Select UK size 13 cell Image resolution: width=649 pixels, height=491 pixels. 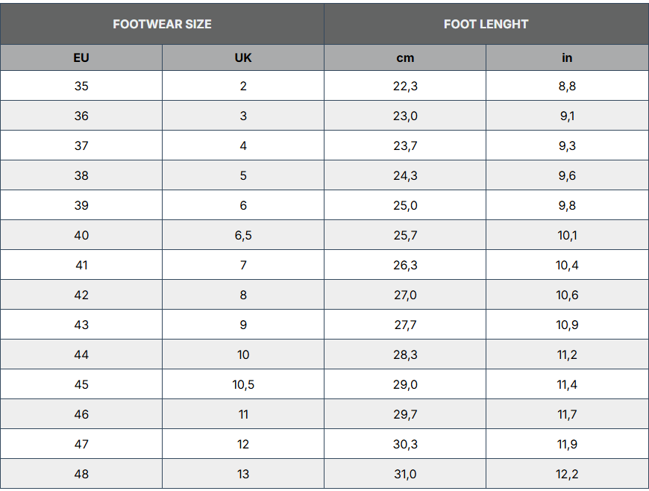(243, 474)
